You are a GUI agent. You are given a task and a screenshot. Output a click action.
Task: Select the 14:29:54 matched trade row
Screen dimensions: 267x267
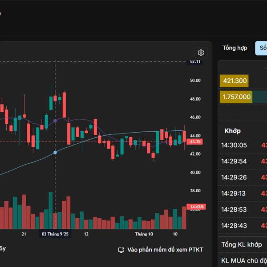tap(234, 161)
